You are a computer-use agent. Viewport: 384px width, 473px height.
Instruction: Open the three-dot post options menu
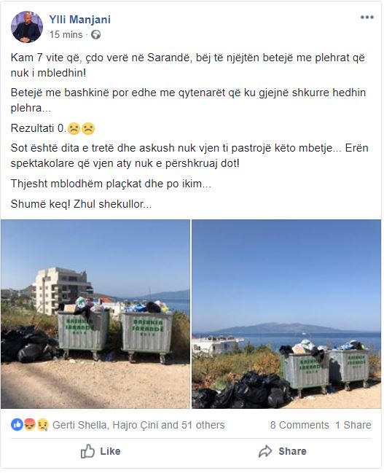point(367,17)
